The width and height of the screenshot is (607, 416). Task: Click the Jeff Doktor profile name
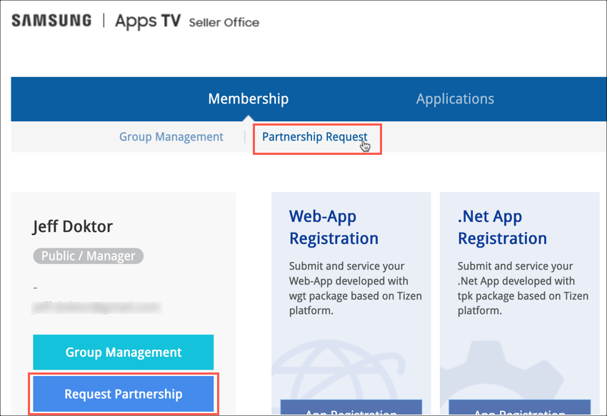pyautogui.click(x=73, y=227)
